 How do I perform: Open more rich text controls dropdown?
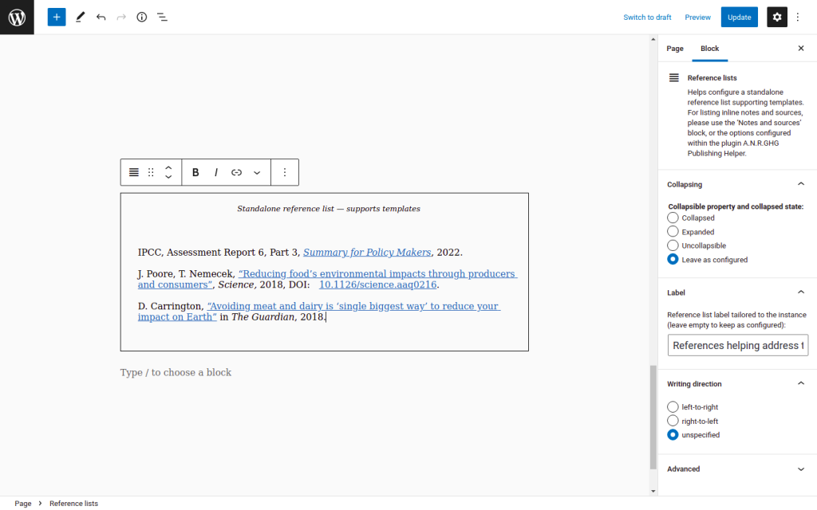click(x=257, y=172)
